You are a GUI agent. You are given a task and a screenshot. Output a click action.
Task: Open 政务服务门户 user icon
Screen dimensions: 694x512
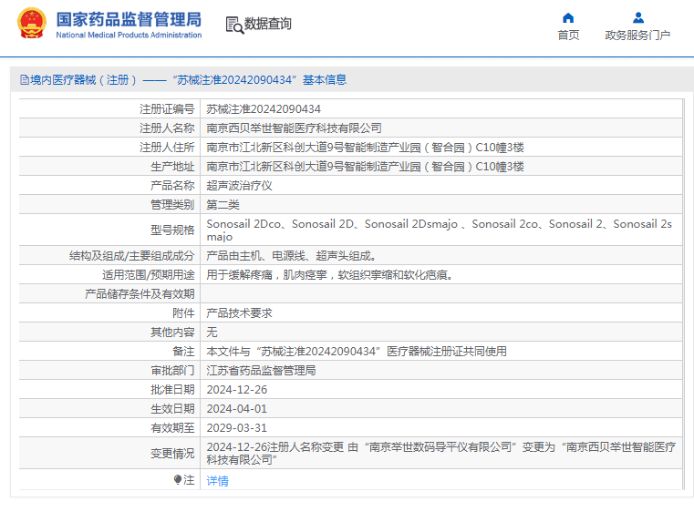[637, 17]
